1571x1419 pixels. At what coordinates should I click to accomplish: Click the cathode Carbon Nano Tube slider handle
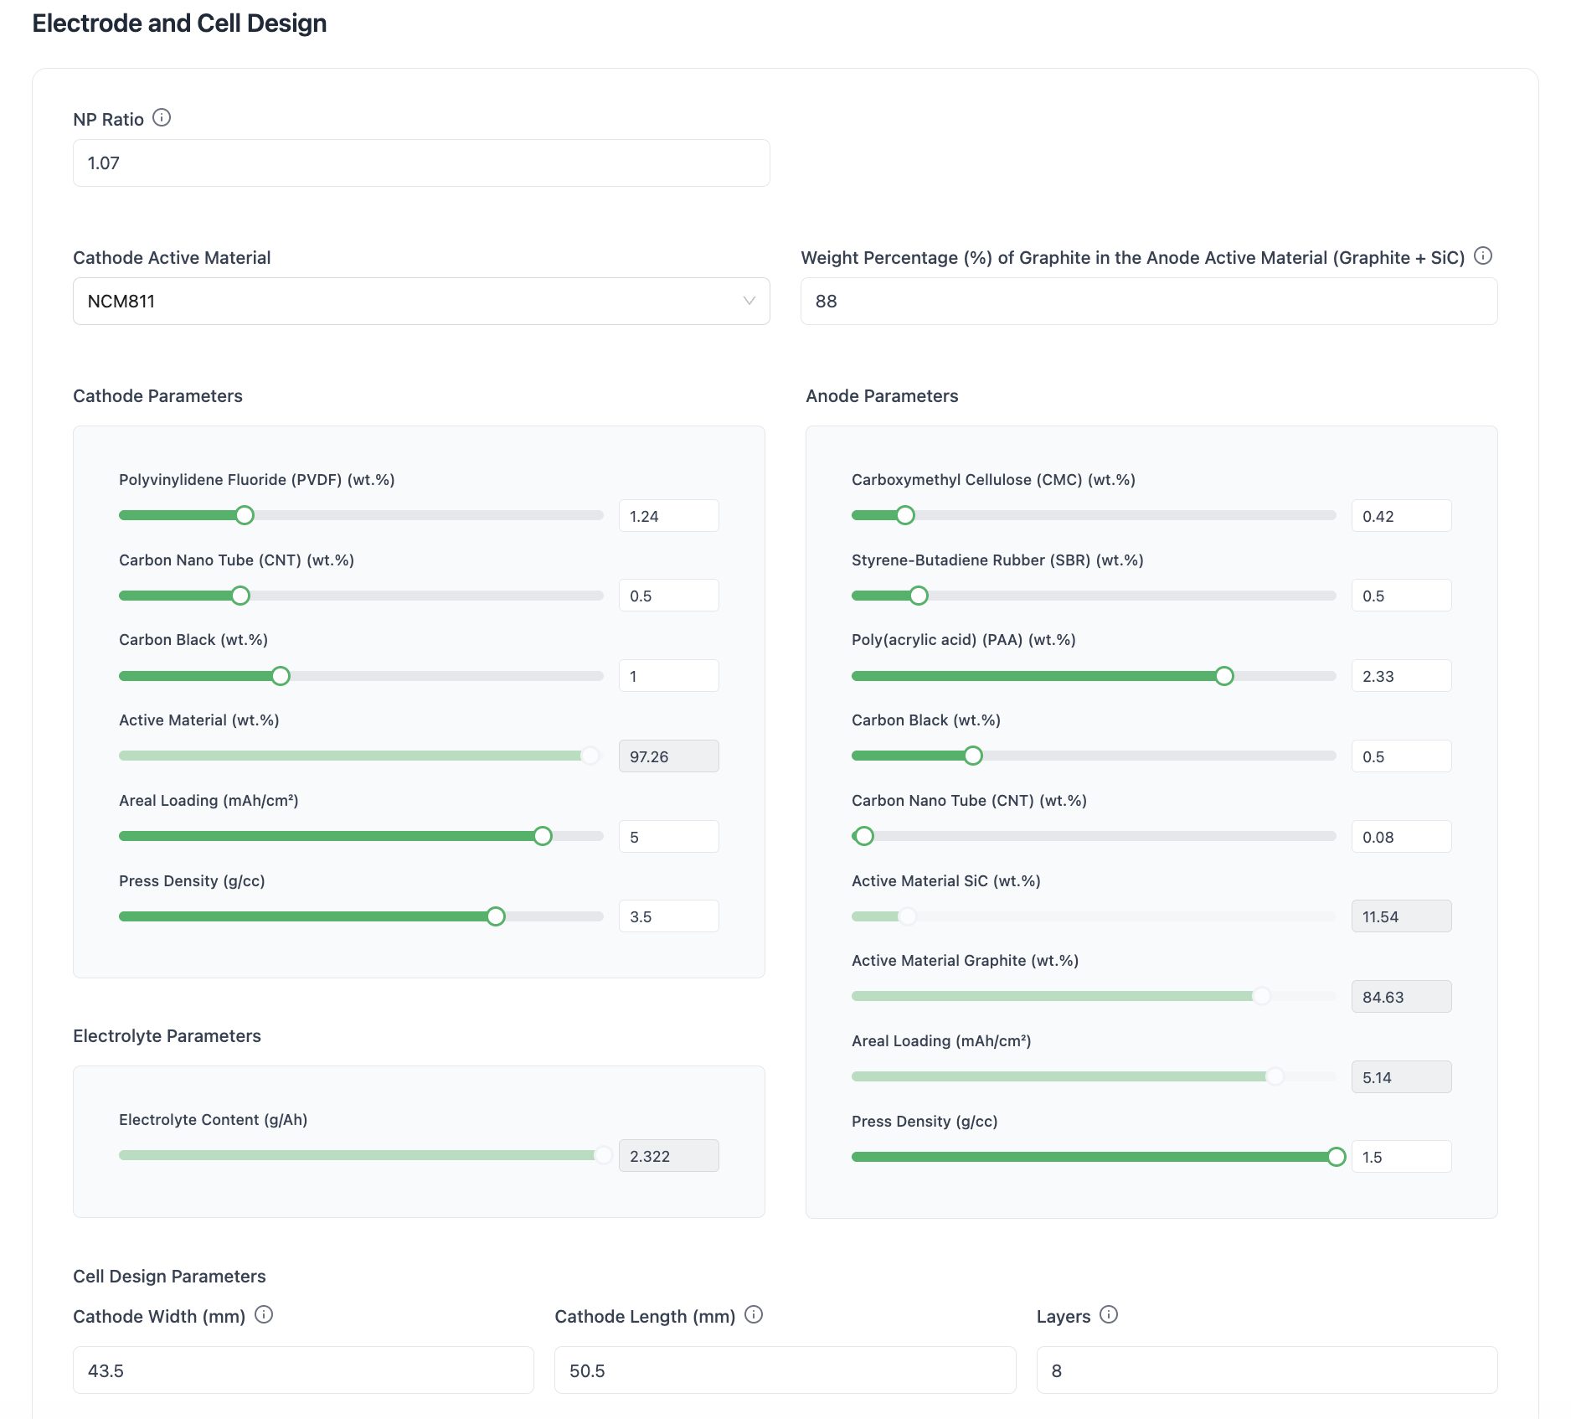[240, 596]
